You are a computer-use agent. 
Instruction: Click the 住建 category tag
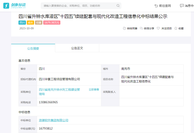click(39, 23)
